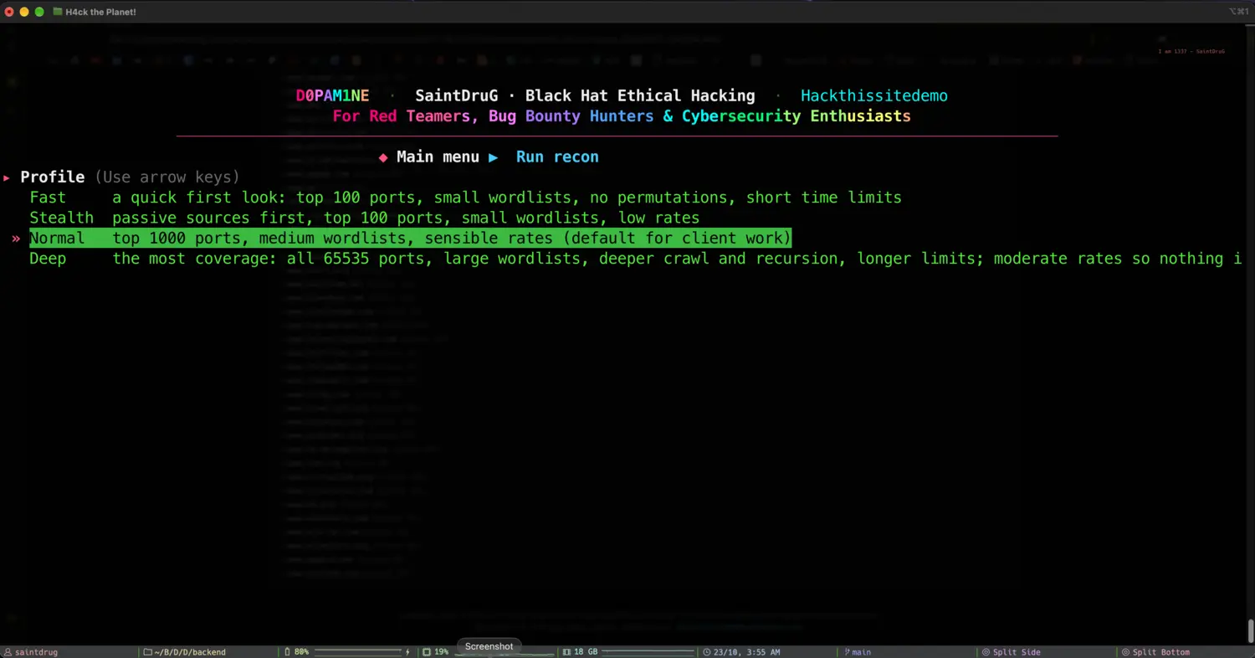Screen dimensions: 1255x658
Task: Click the CPU icon showing 19%
Action: click(426, 652)
